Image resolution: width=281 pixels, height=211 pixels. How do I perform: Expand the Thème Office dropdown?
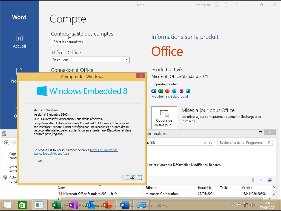(x=90, y=60)
